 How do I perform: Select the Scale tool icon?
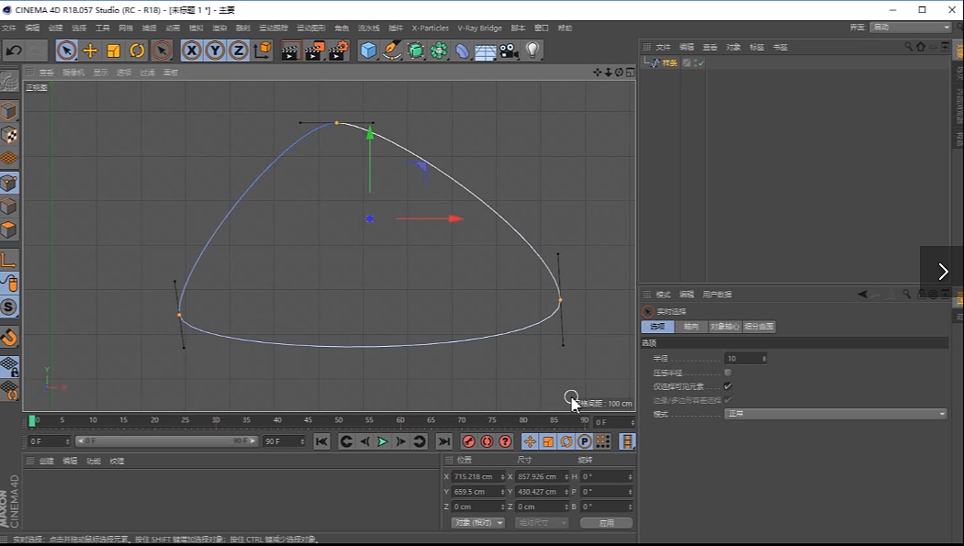coord(113,50)
